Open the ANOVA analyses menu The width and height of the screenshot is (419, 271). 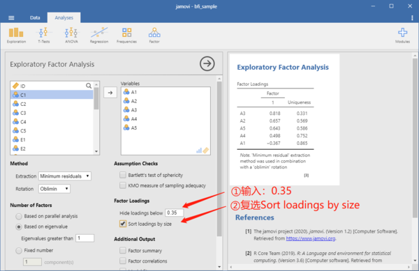(x=71, y=35)
